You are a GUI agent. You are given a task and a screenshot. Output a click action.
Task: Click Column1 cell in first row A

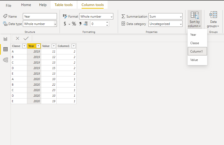point(67,51)
